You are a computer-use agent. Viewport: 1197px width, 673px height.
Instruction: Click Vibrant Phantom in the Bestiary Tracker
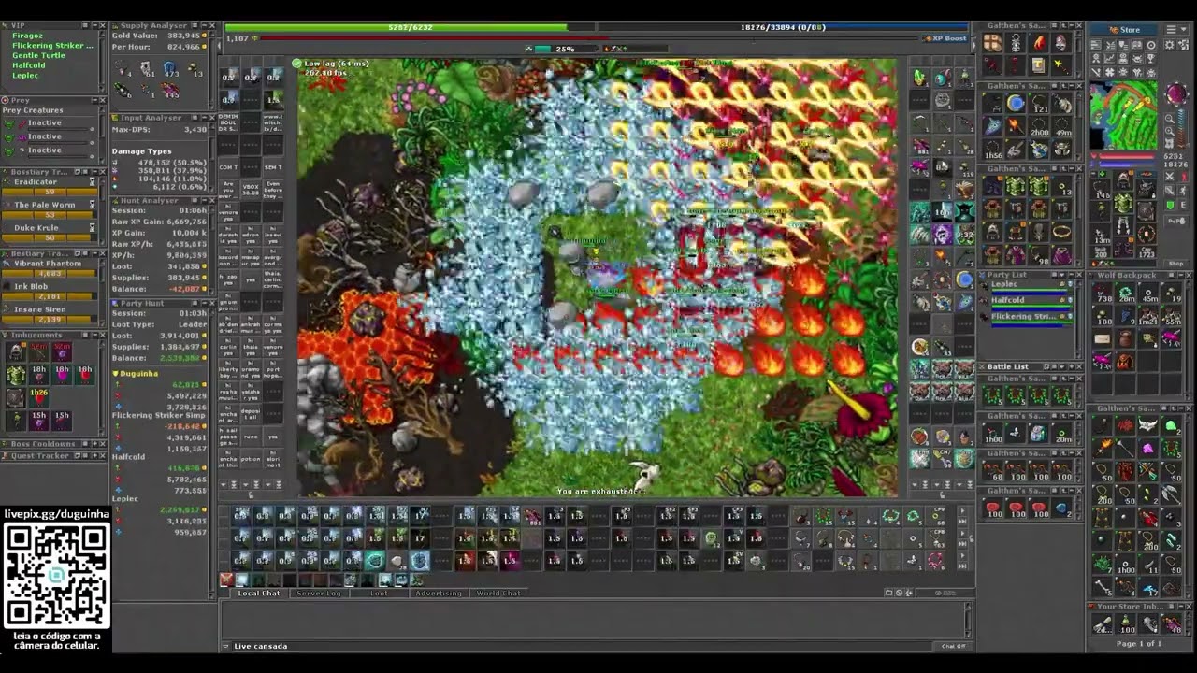(x=48, y=263)
